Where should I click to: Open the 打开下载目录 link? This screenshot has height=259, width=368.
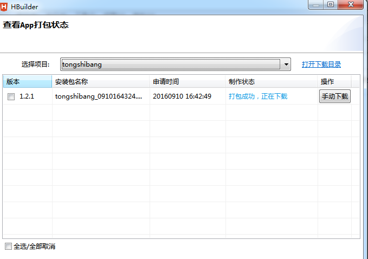point(321,64)
